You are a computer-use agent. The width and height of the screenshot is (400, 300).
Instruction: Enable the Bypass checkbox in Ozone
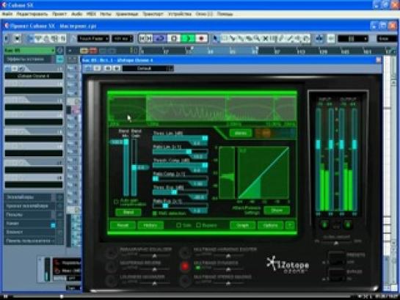(x=198, y=225)
